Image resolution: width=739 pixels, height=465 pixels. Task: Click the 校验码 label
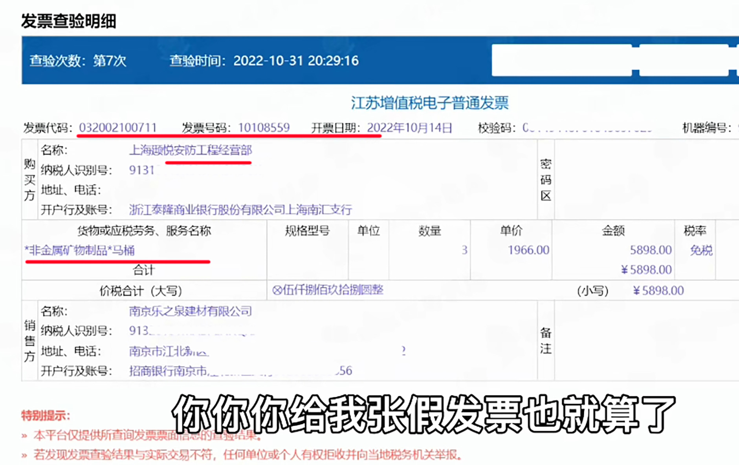(x=497, y=128)
